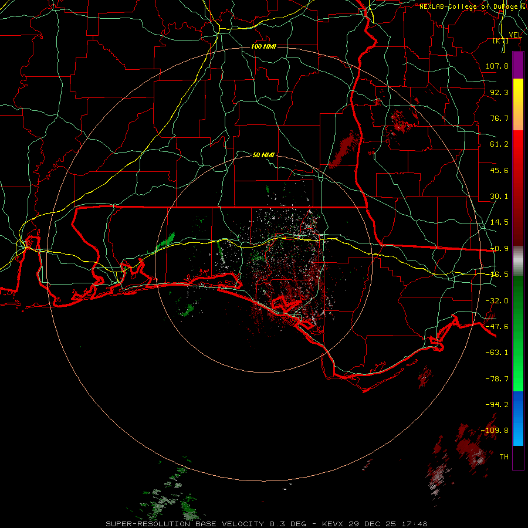528x528 pixels.
Task: Click the -78.7 legend value
Action: 497,379
